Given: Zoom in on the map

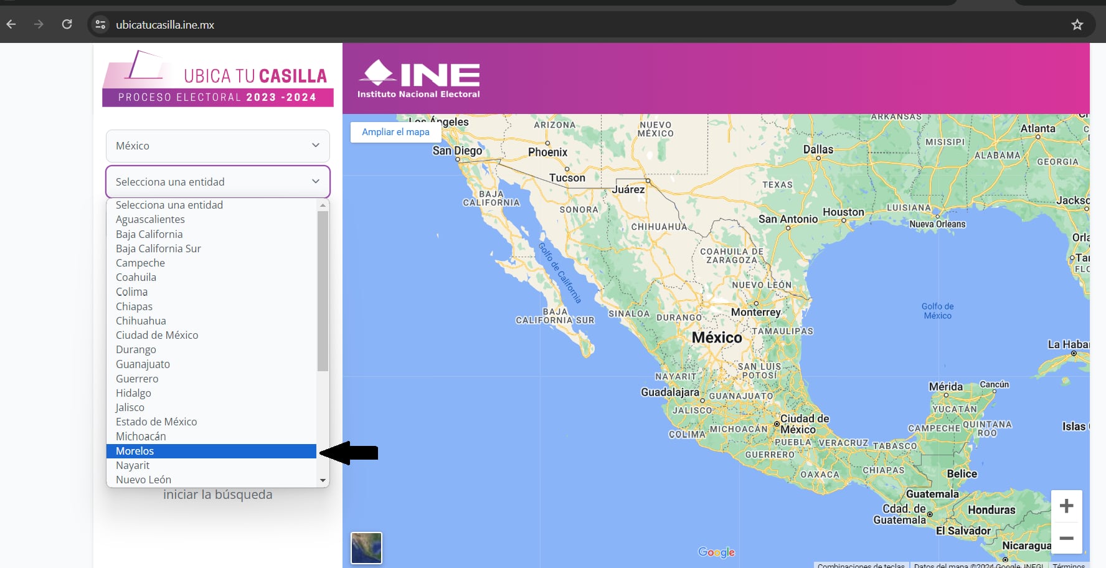Looking at the screenshot, I should 1066,506.
